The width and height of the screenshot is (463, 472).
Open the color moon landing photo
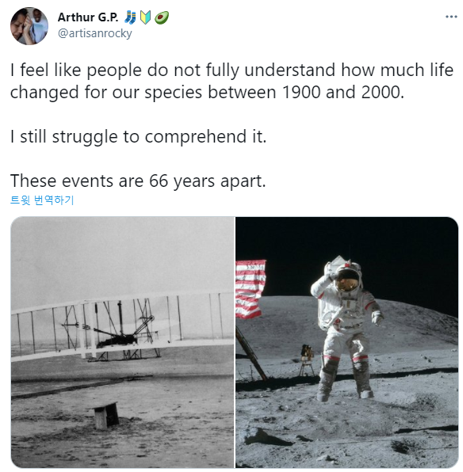click(347, 342)
